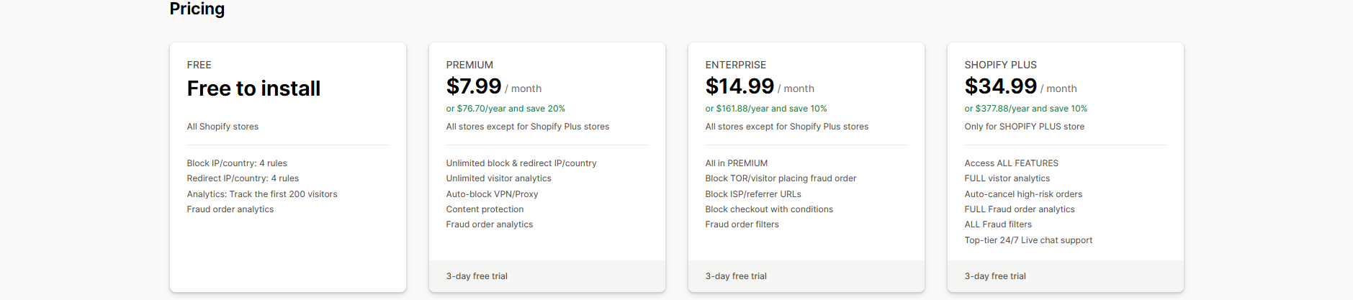Click "Block checkout with conditions" feature
This screenshot has height=300, width=1353.
tap(769, 209)
